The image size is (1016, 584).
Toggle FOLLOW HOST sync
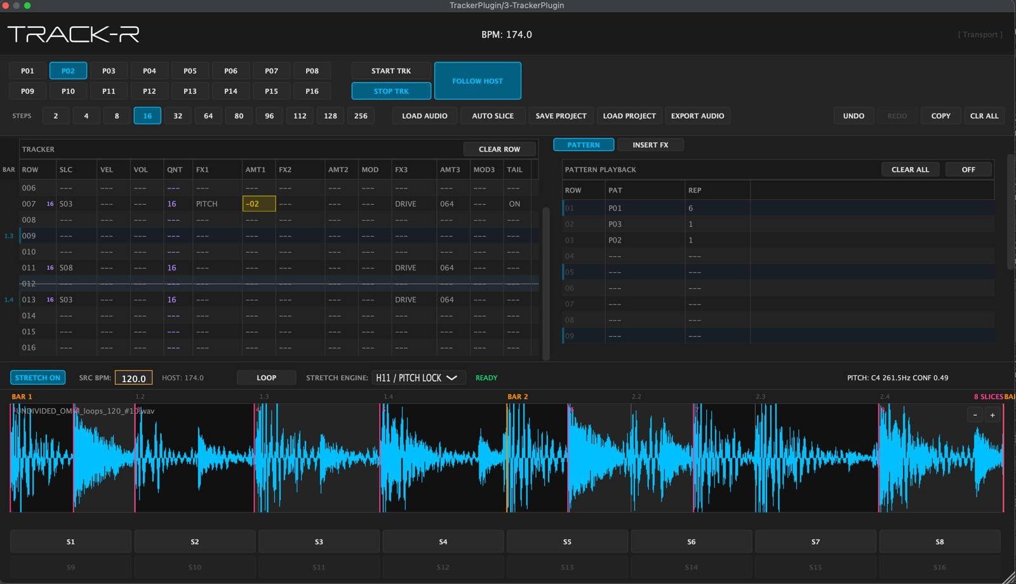(x=478, y=81)
